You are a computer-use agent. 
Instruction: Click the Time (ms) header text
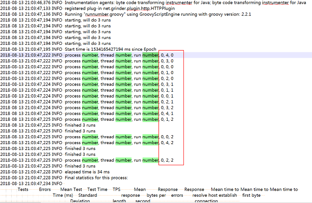tap(63, 195)
